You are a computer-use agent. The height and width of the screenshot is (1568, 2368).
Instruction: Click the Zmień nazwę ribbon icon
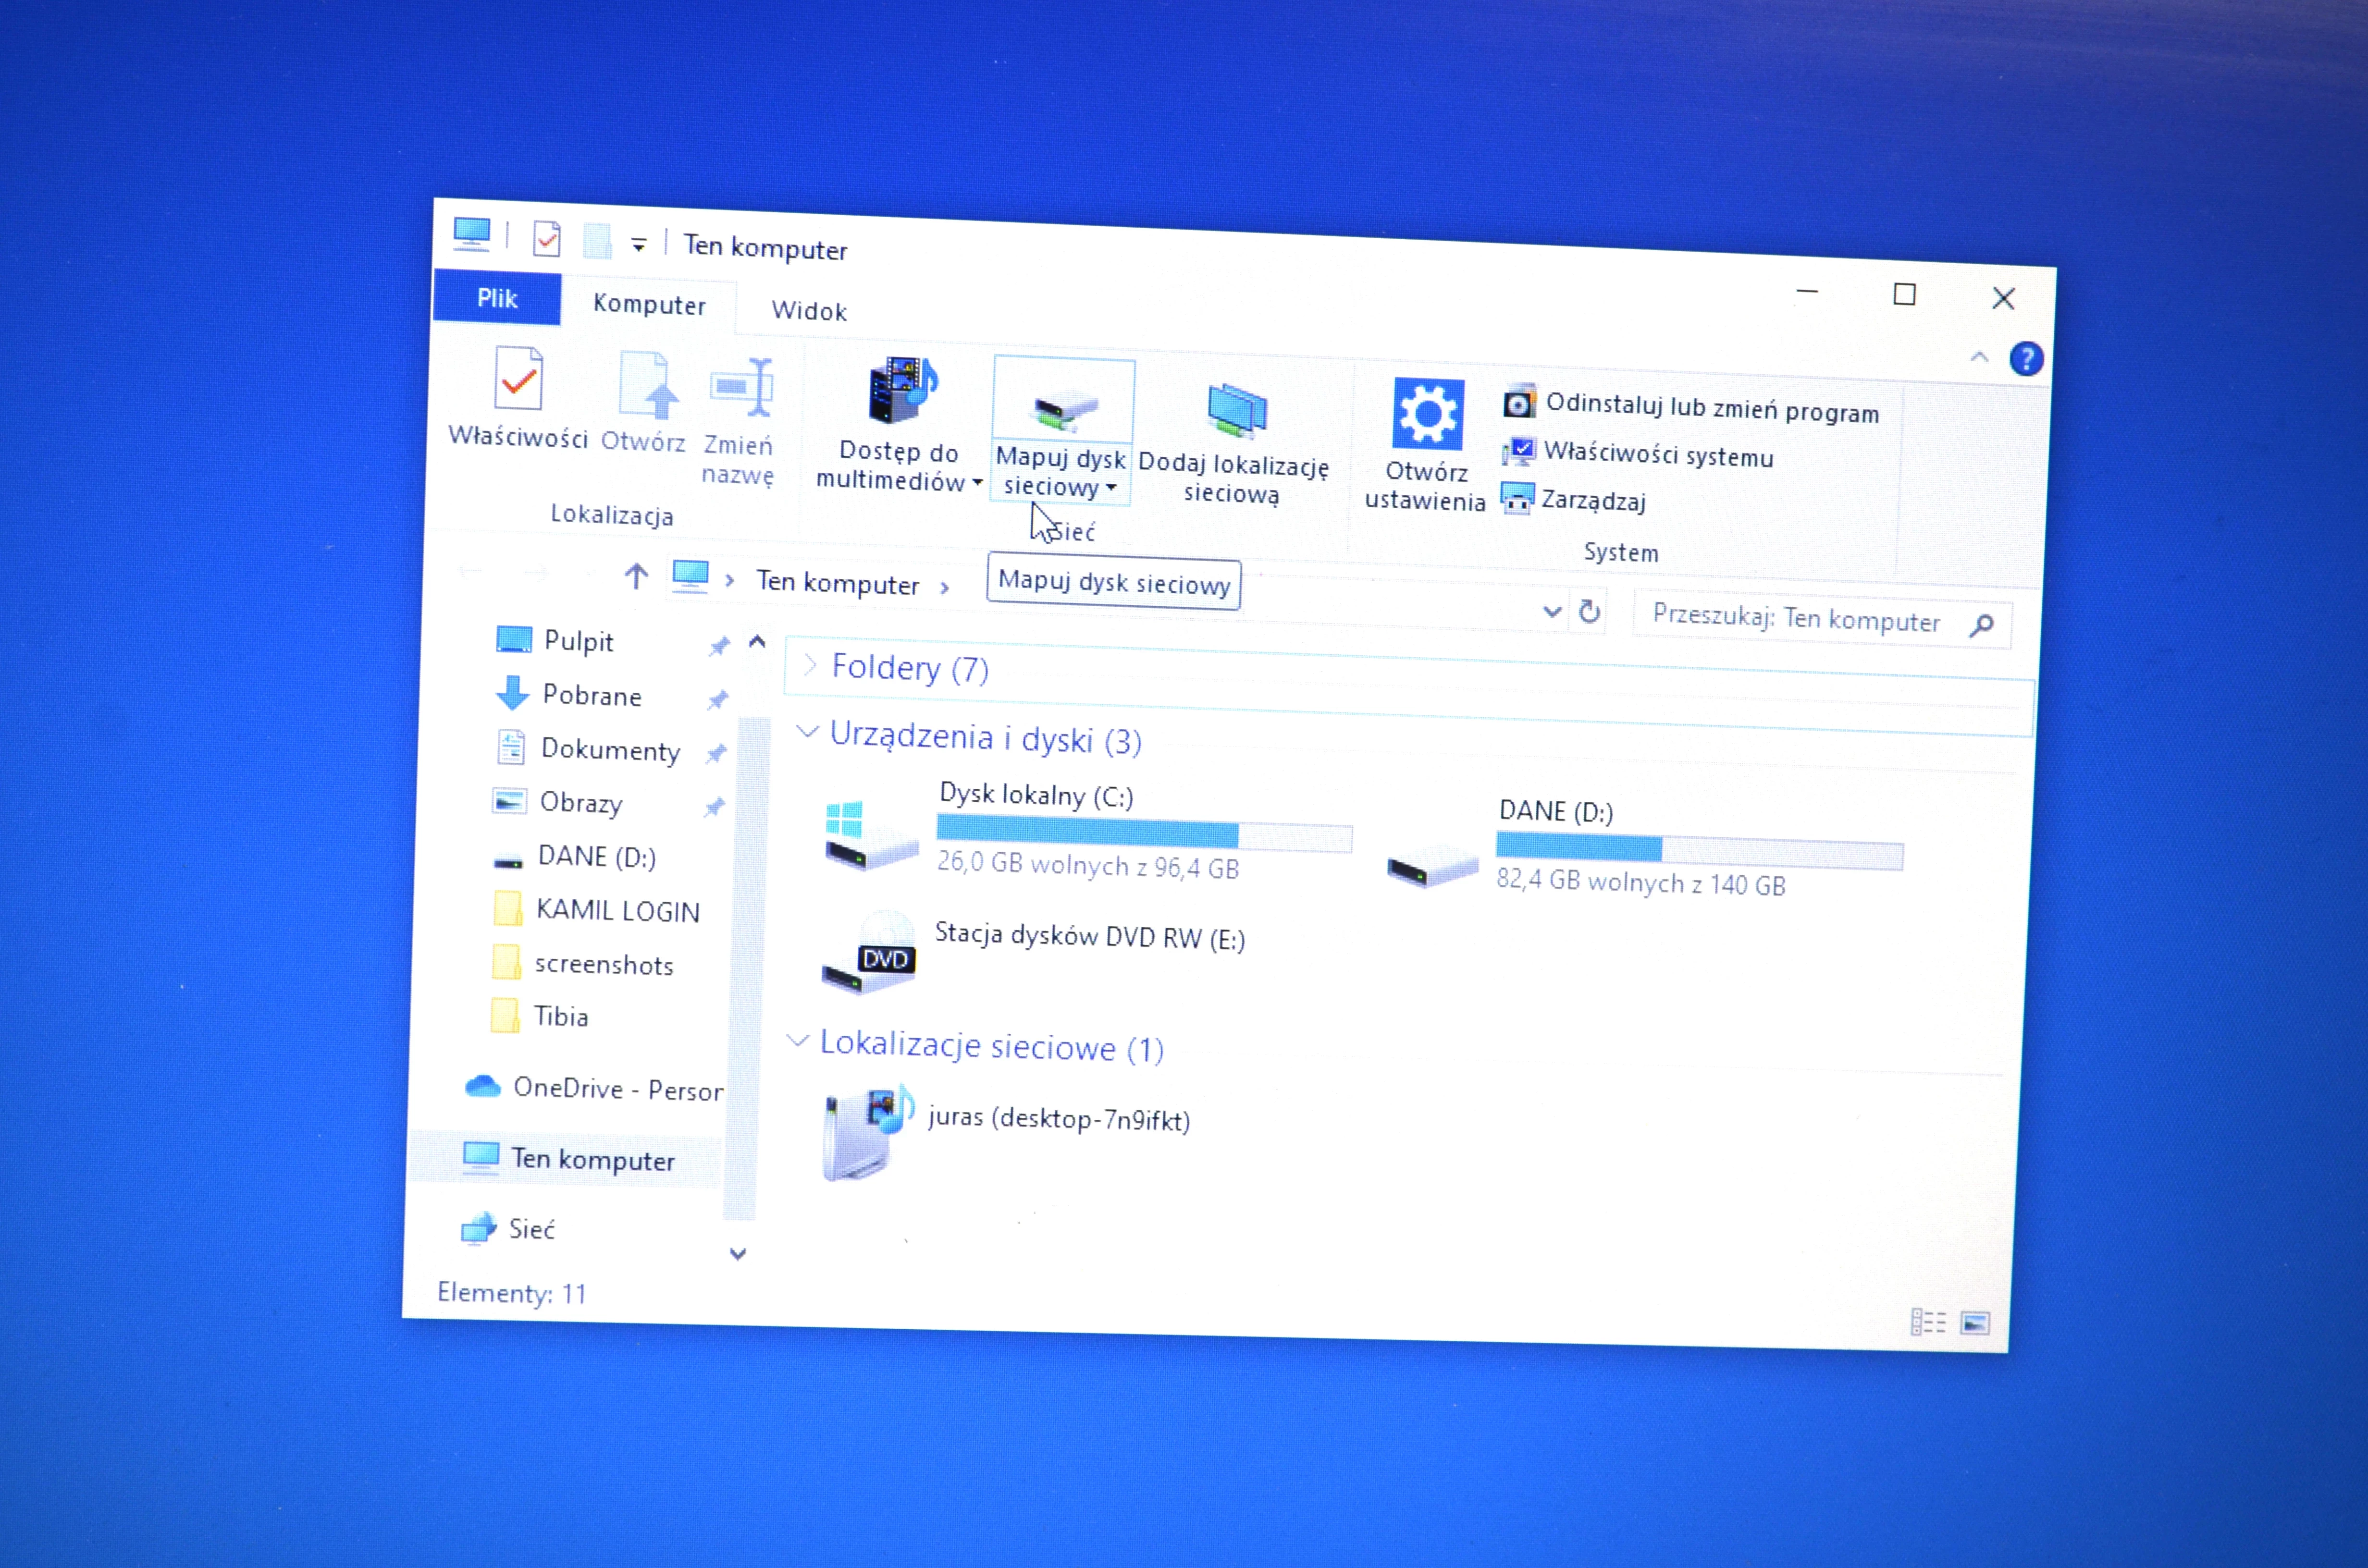(741, 387)
